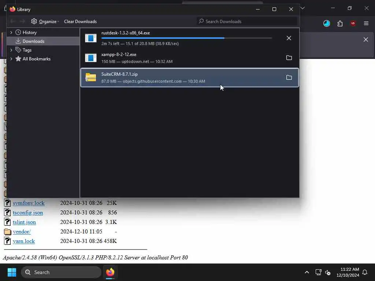This screenshot has height=281, width=375.
Task: Click the symfony.lock unknown file icon
Action: (x=7, y=203)
